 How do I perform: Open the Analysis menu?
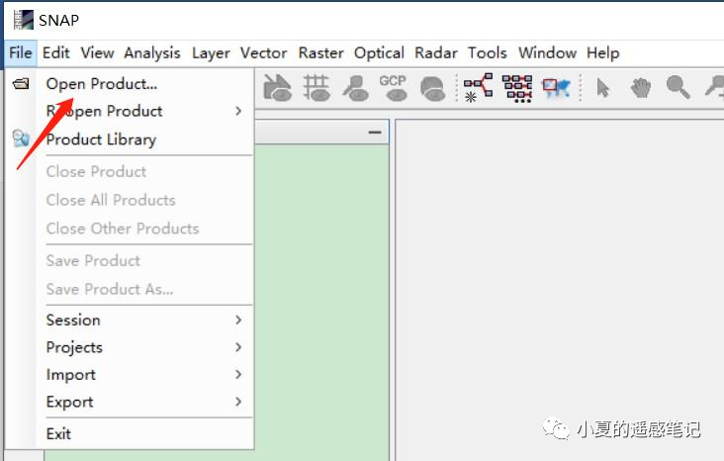point(152,53)
